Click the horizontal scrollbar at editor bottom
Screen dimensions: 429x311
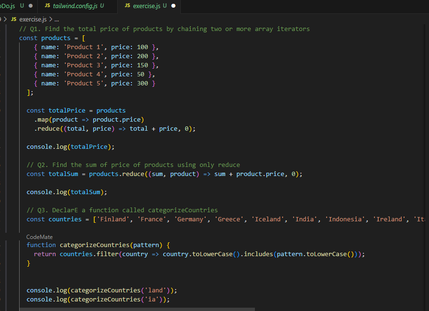[137, 310]
